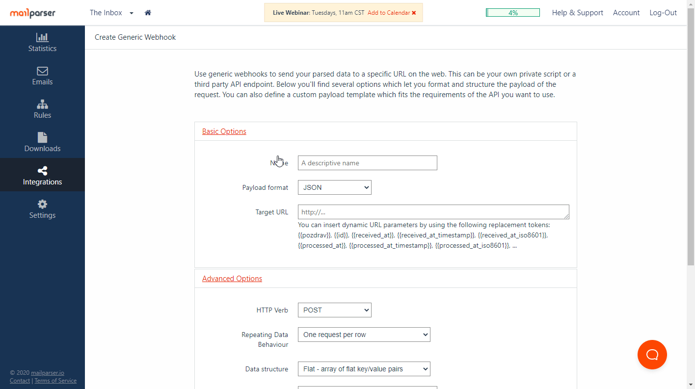This screenshot has width=695, height=389.
Task: Expand The Inbox dropdown arrow
Action: click(x=132, y=13)
